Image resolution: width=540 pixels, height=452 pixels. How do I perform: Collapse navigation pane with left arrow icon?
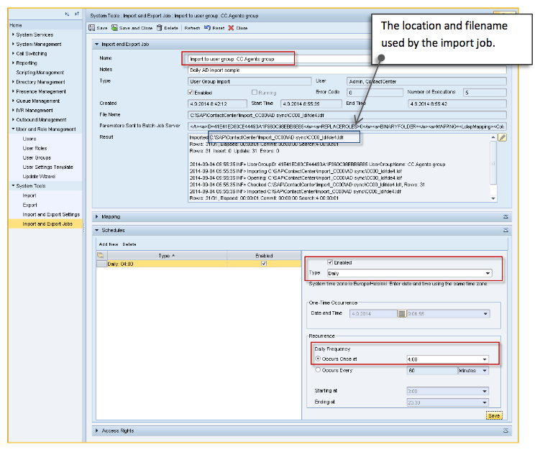point(67,14)
